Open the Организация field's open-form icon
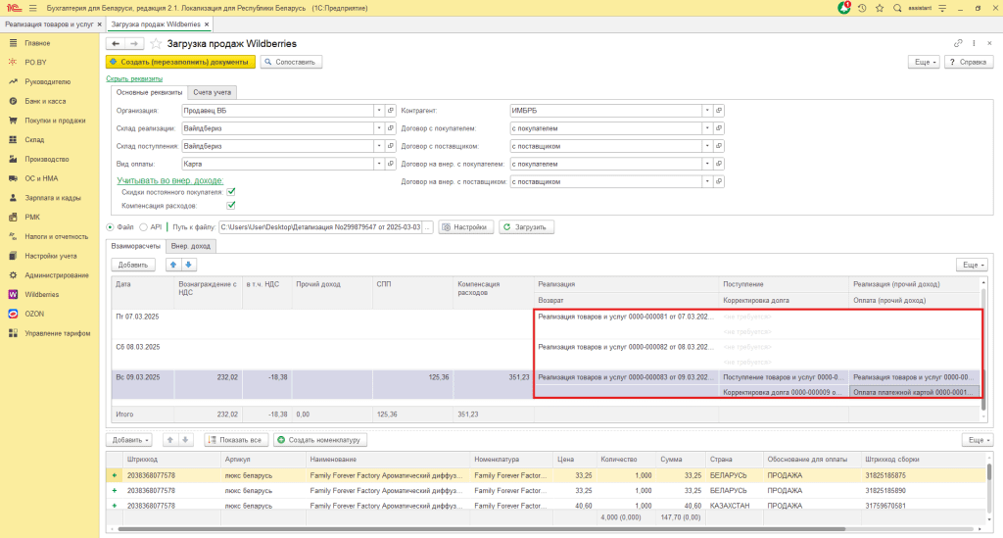The height and width of the screenshot is (538, 1003). (x=390, y=111)
